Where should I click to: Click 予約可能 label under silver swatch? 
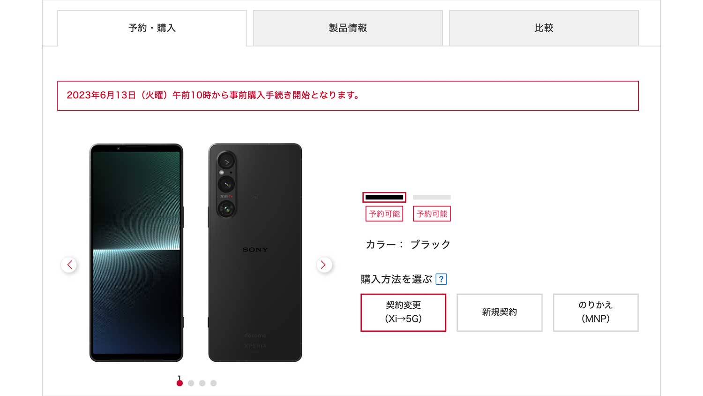[x=432, y=214]
